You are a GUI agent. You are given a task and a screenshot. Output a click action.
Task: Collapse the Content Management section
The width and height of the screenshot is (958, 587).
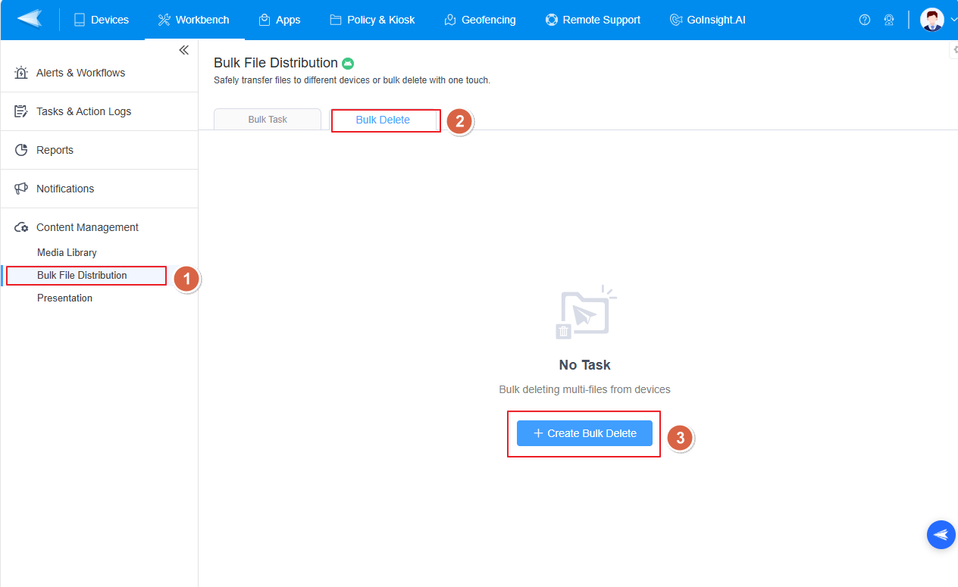(x=87, y=227)
